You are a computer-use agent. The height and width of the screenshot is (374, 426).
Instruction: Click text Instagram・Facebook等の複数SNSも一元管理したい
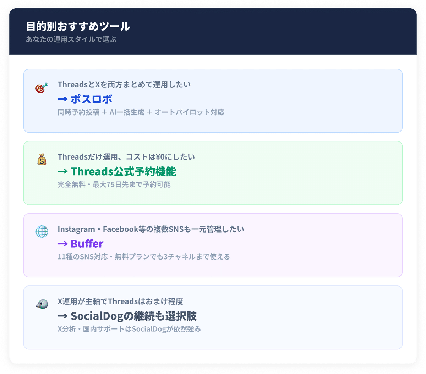tap(151, 229)
